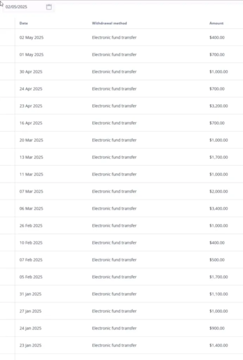This screenshot has width=243, height=360.
Task: Click the $1,100.00 amount from 31 Jan
Action: [x=218, y=294]
